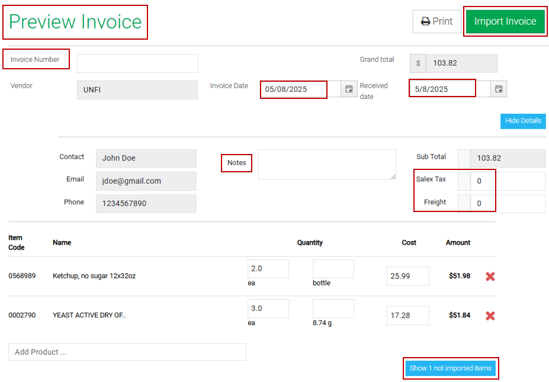Image resolution: width=549 pixels, height=382 pixels.
Task: Open the Received date calendar picker
Action: pyautogui.click(x=499, y=89)
